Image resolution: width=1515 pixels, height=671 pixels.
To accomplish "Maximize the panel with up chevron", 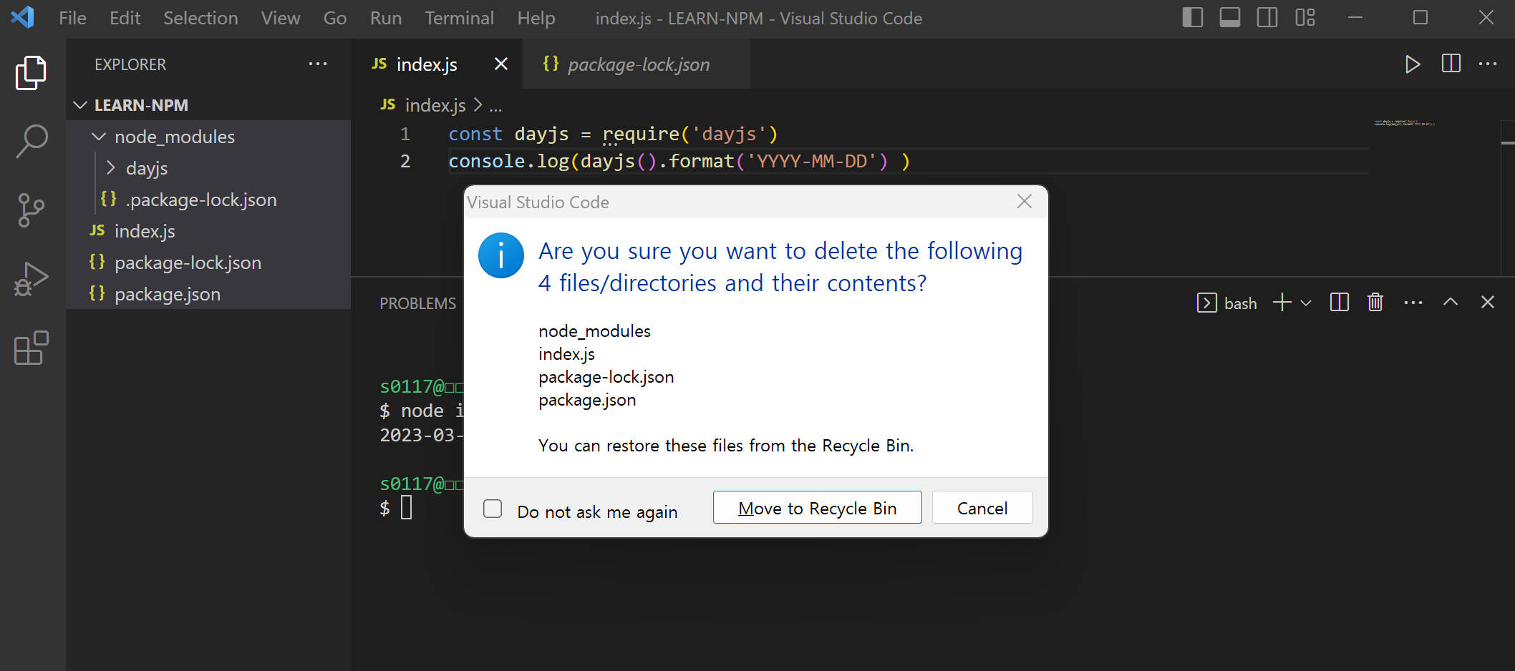I will (x=1450, y=303).
